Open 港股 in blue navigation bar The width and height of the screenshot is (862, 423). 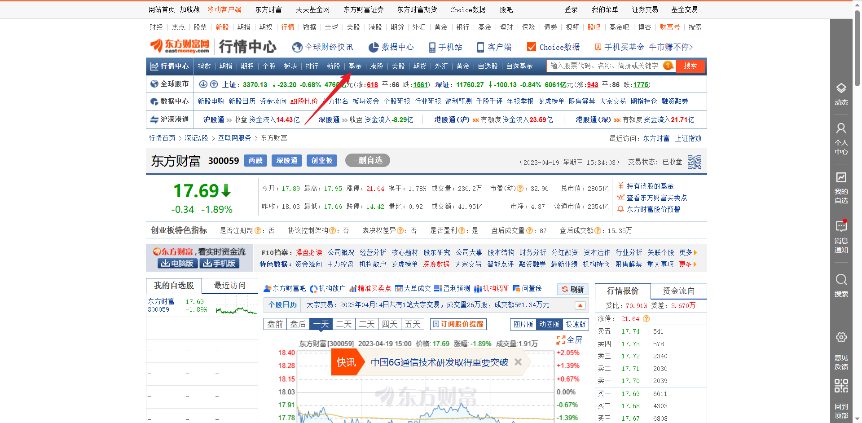[377, 66]
